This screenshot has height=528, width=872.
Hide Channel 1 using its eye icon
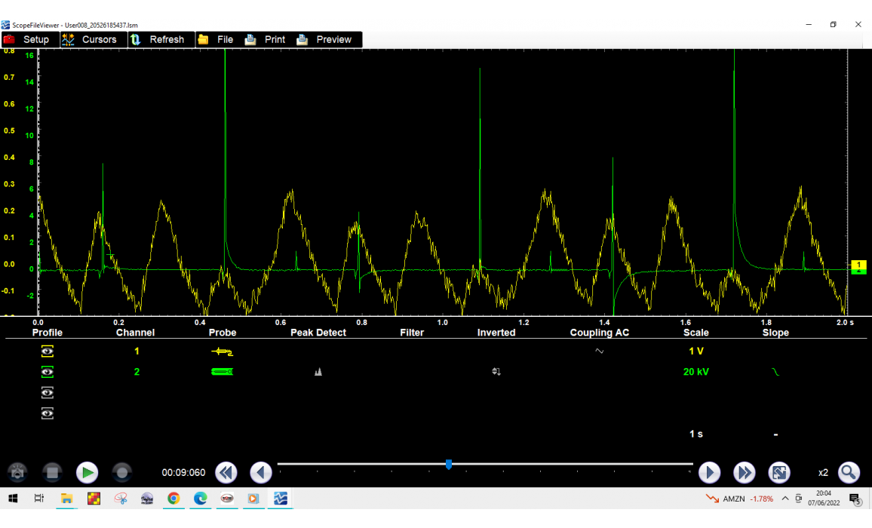[48, 351]
